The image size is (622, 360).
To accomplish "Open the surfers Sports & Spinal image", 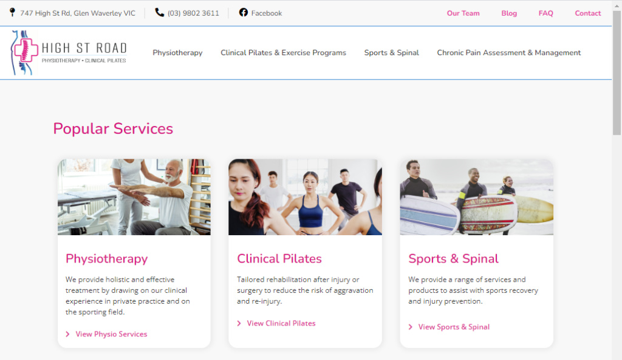I will 476,197.
